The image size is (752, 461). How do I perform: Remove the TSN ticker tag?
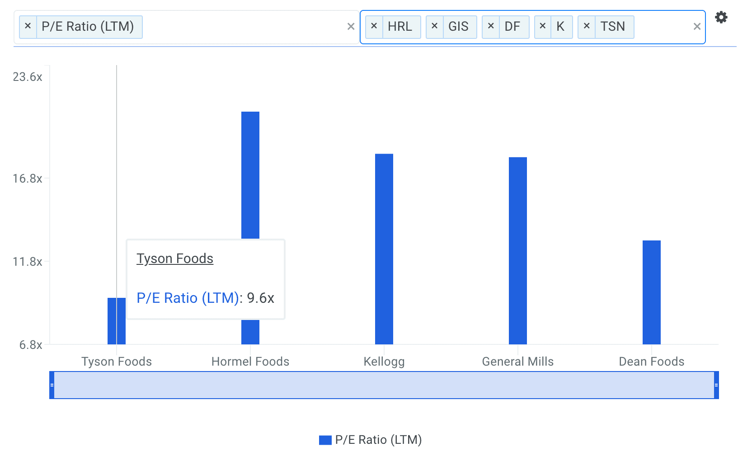tap(587, 26)
